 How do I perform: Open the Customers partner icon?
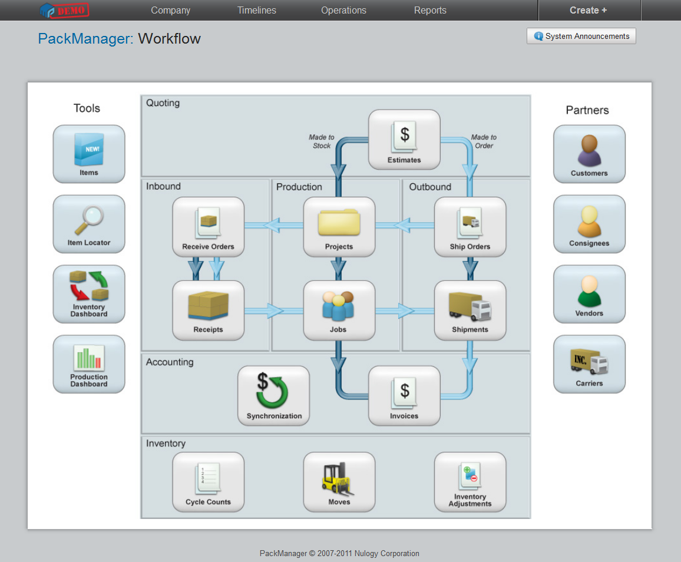pos(589,154)
